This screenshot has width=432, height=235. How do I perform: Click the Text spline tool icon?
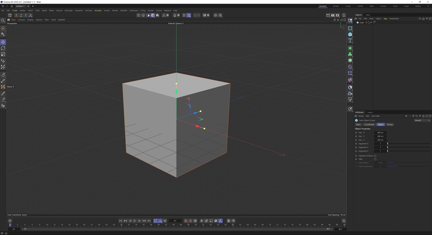click(350, 40)
